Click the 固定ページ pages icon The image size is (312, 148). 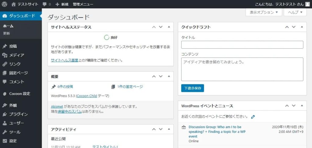pyautogui.click(x=5, y=73)
